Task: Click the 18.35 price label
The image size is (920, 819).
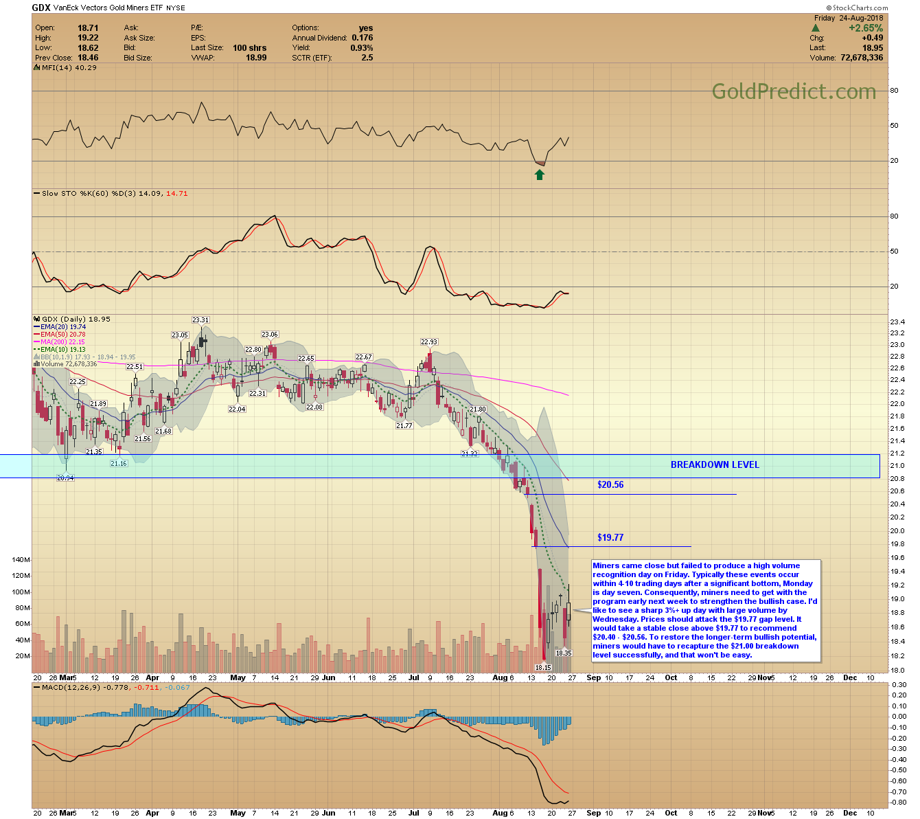Action: [564, 653]
